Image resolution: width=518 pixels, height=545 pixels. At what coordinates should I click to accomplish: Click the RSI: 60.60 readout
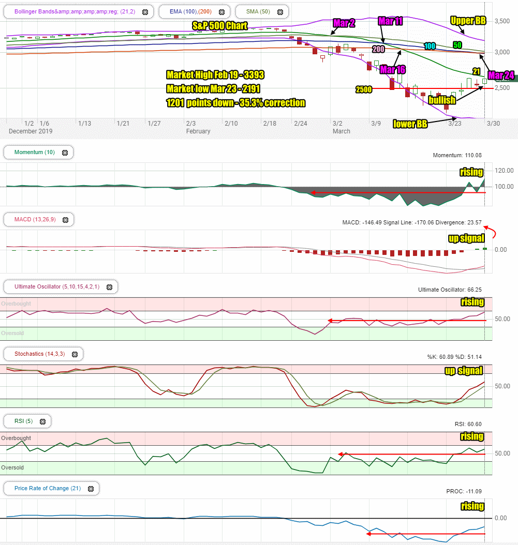pos(468,424)
